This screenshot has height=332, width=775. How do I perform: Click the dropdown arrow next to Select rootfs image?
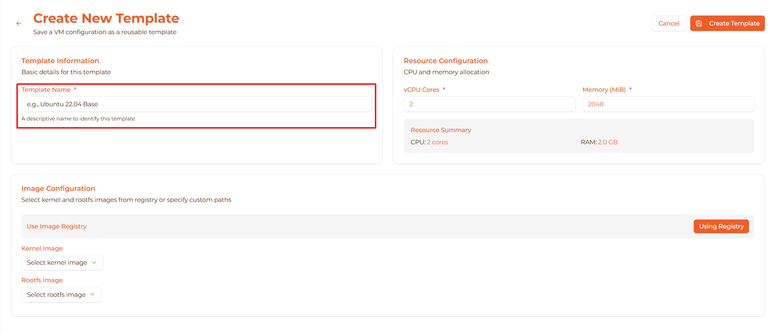tap(92, 294)
